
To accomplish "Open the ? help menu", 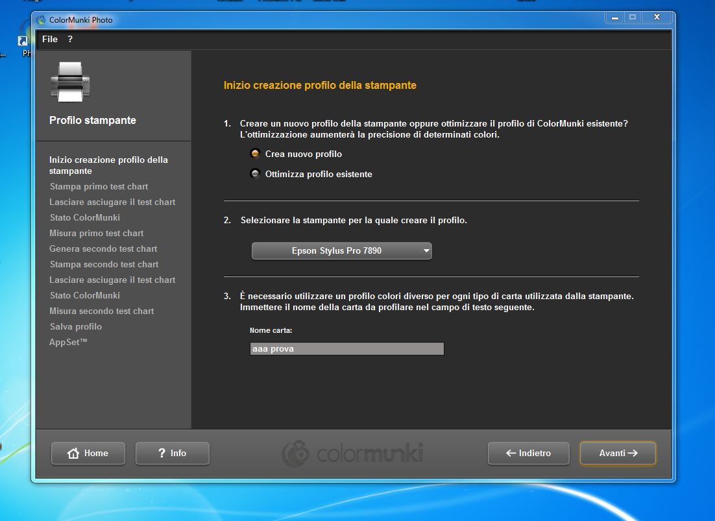I will click(70, 39).
